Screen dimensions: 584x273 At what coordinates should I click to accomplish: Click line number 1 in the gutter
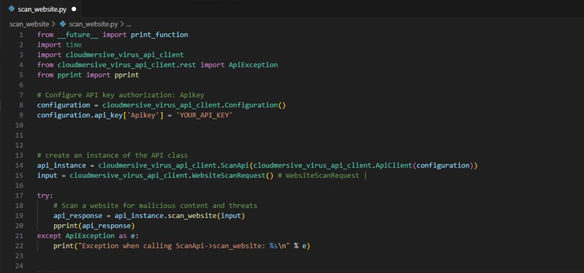point(21,35)
